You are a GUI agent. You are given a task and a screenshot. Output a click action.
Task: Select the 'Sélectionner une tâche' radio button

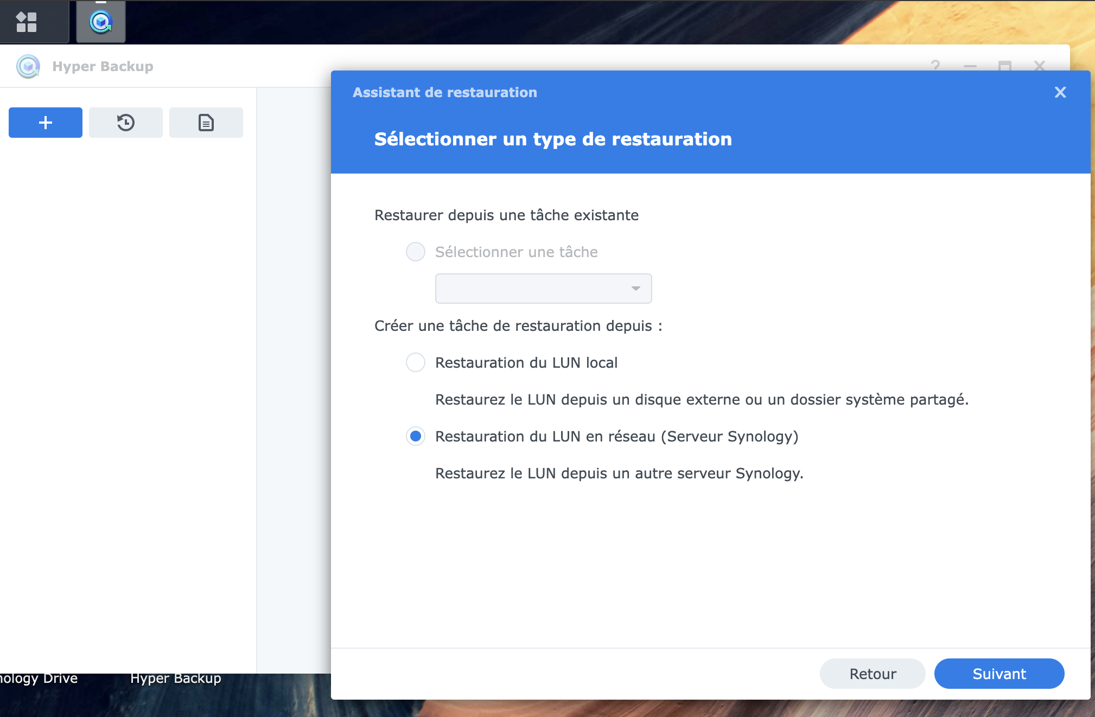tap(416, 252)
